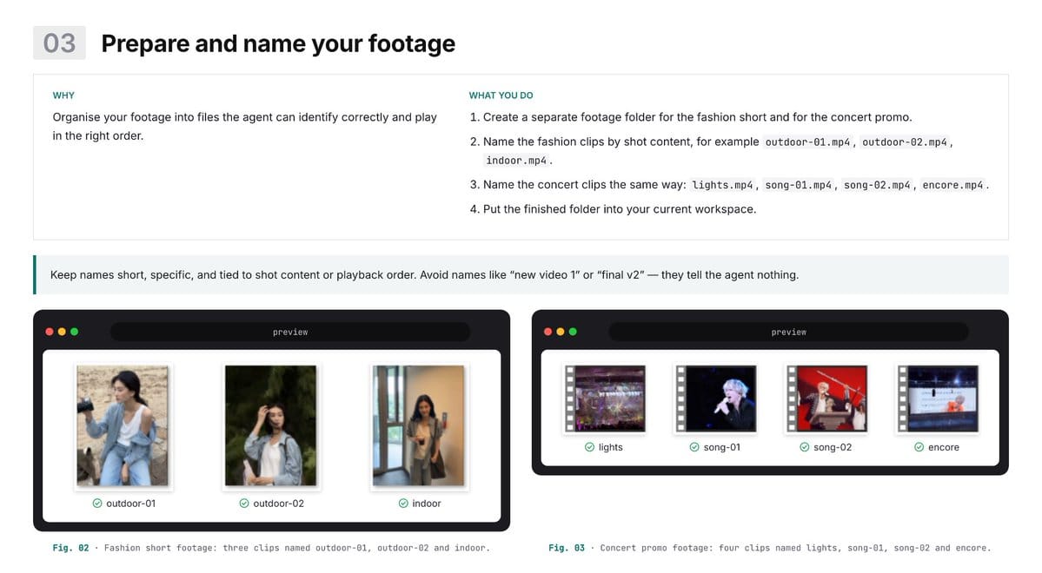The width and height of the screenshot is (1042, 573).
Task: Click the "outdoor-01.mp4" code snippet in step 2
Action: pos(807,142)
